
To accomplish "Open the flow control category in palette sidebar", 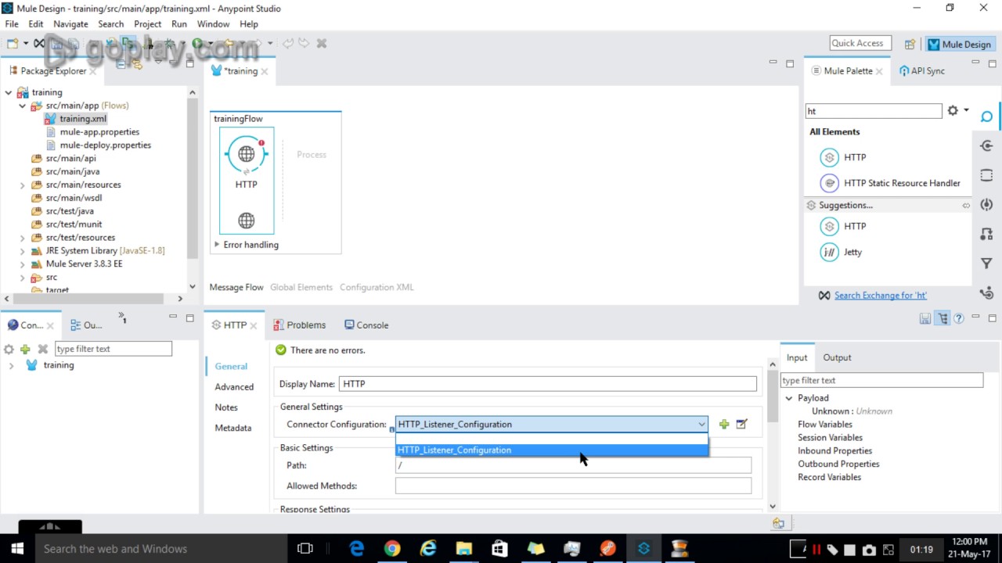I will 986,293.
